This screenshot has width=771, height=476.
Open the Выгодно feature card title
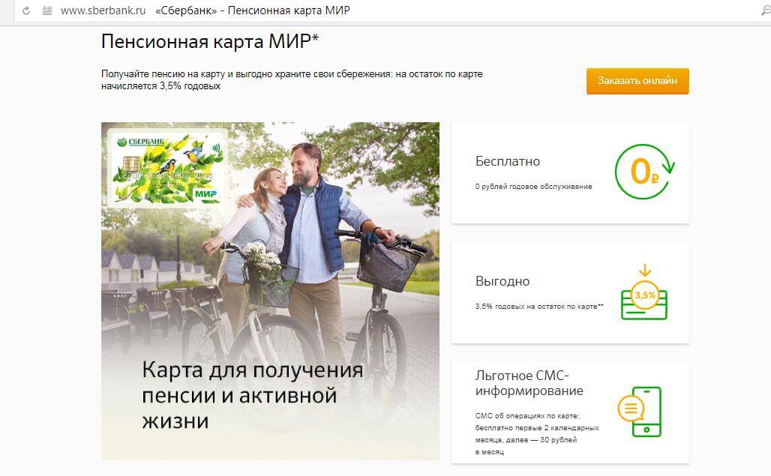tap(502, 281)
